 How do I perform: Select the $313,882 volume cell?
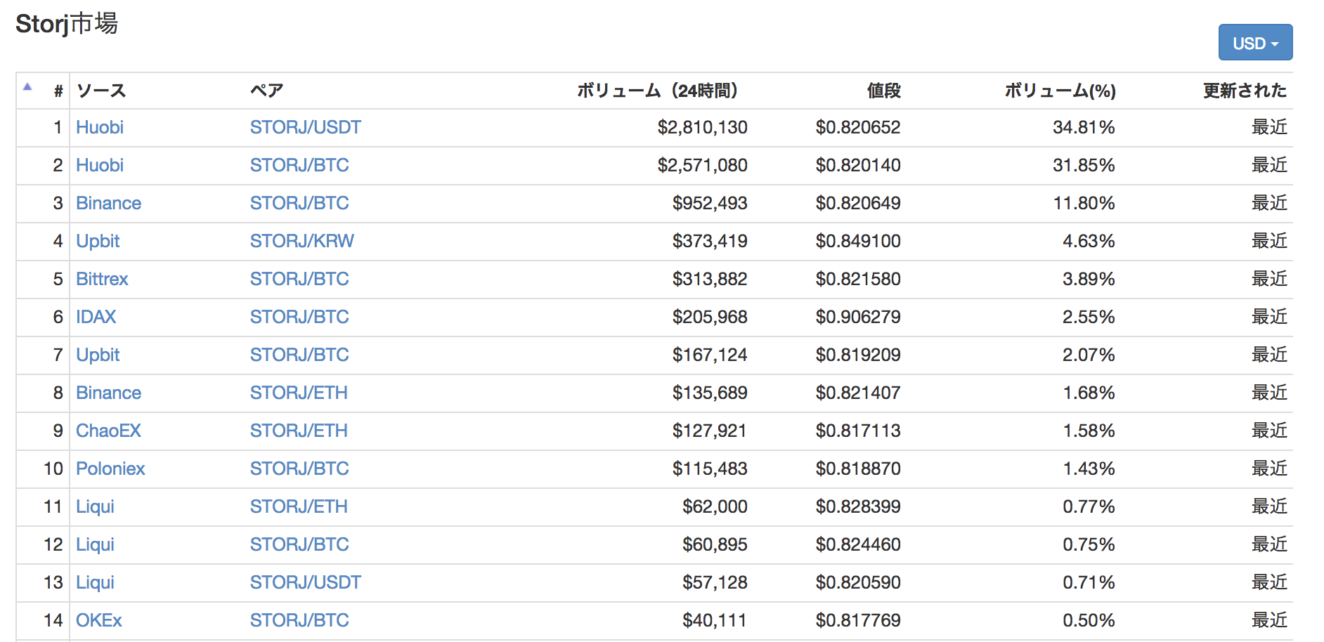click(x=710, y=279)
